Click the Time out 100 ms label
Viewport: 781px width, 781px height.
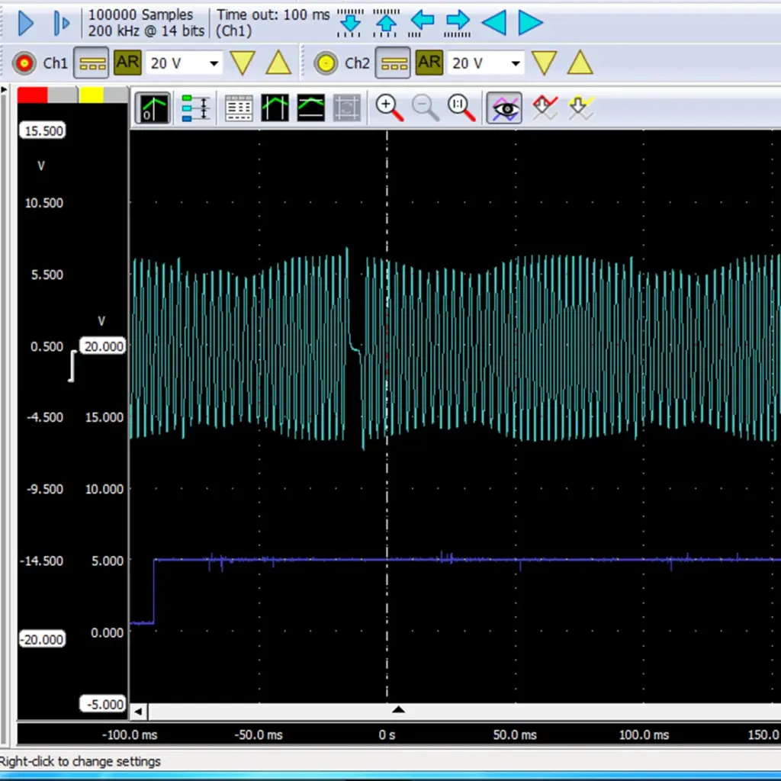(273, 14)
